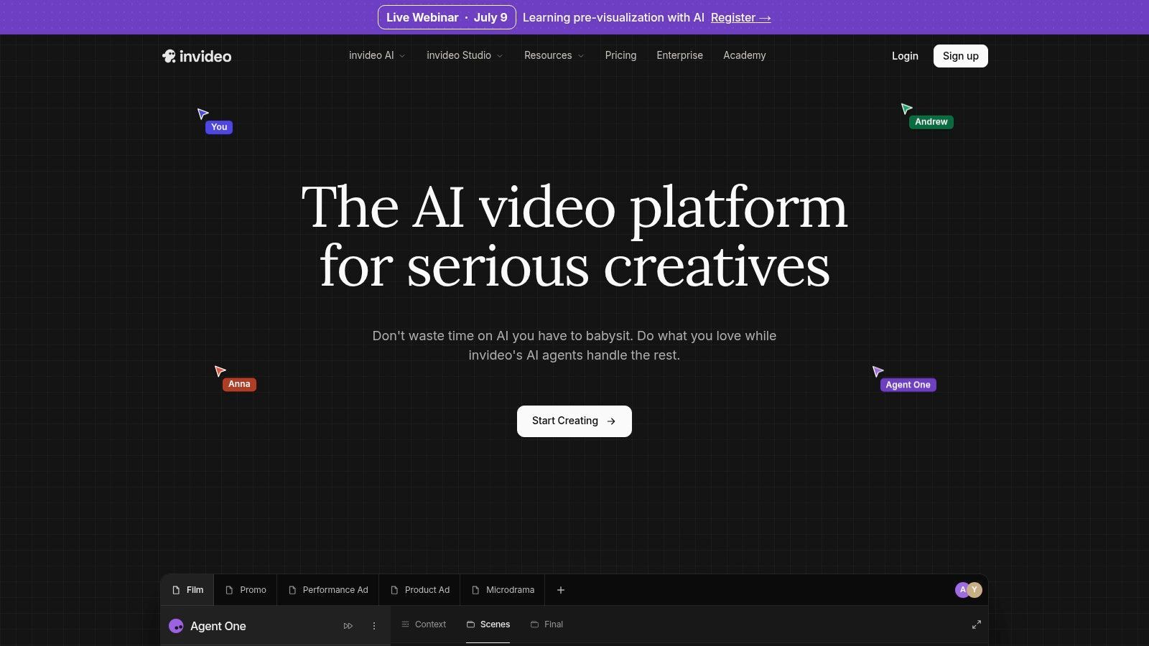Switch to the Final tab

coord(546,624)
